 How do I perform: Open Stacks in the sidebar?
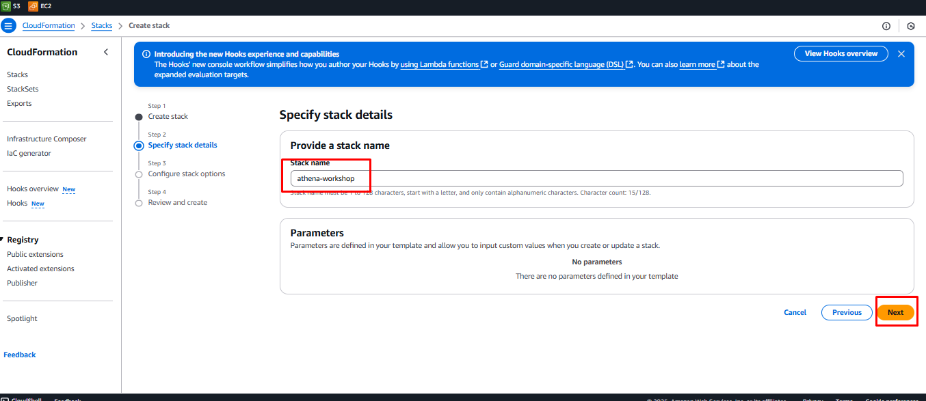17,74
